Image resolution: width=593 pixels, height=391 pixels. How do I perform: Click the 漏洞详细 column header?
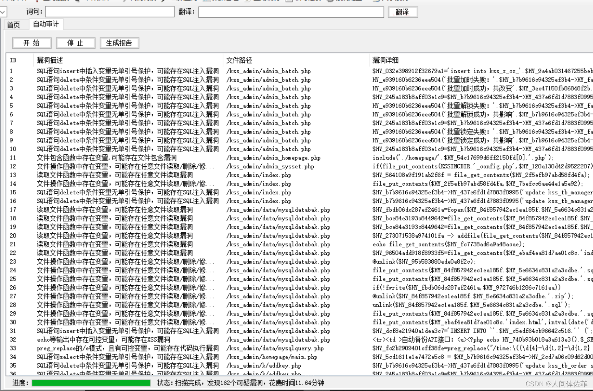481,60
